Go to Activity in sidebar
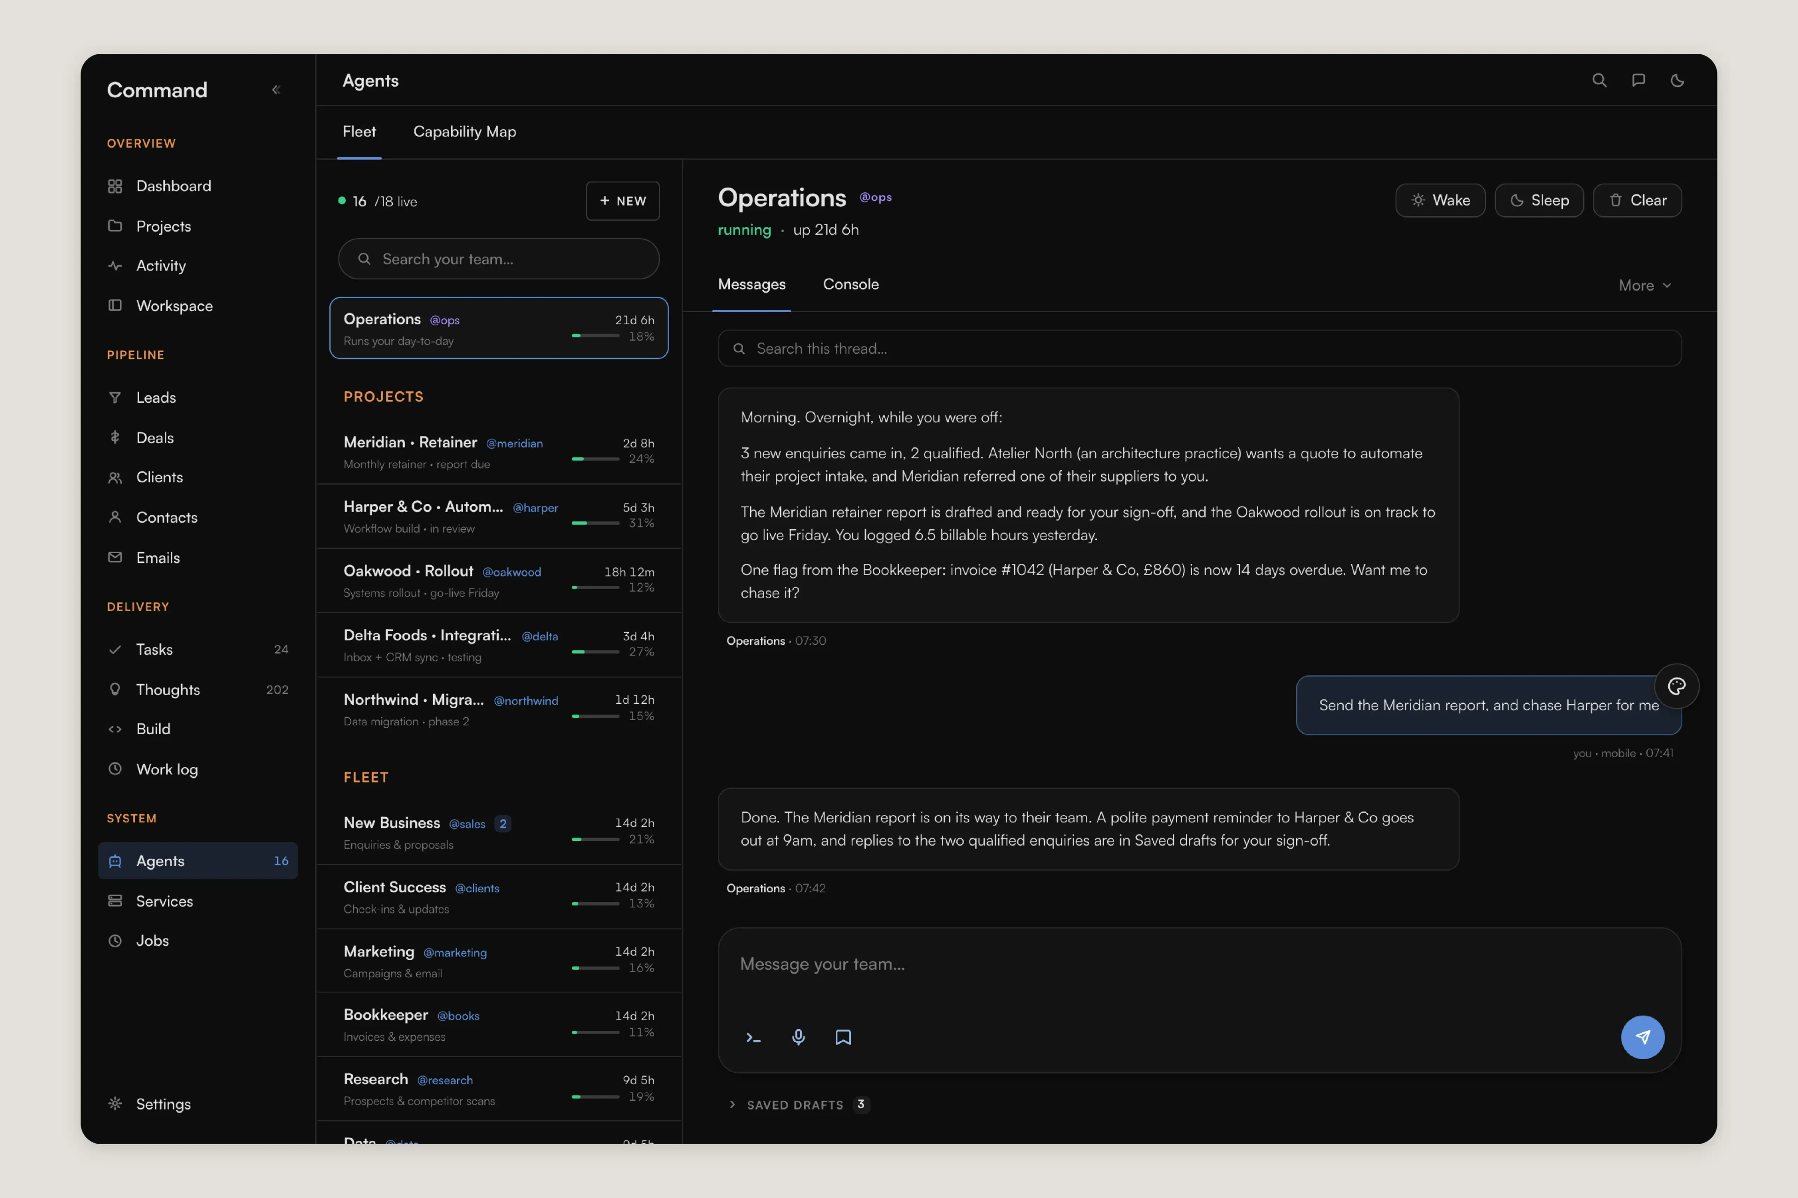The image size is (1798, 1198). coord(198,266)
